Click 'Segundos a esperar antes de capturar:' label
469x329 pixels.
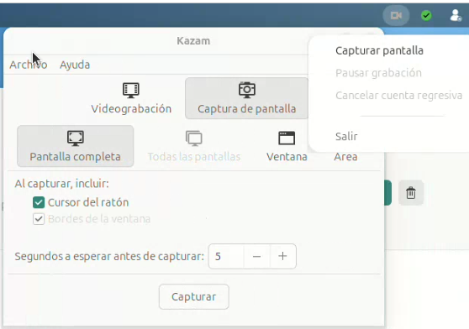click(109, 256)
